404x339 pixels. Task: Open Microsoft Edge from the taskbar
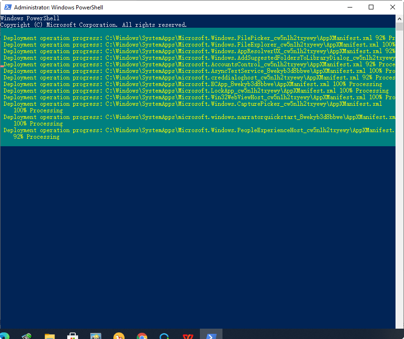coord(5,336)
